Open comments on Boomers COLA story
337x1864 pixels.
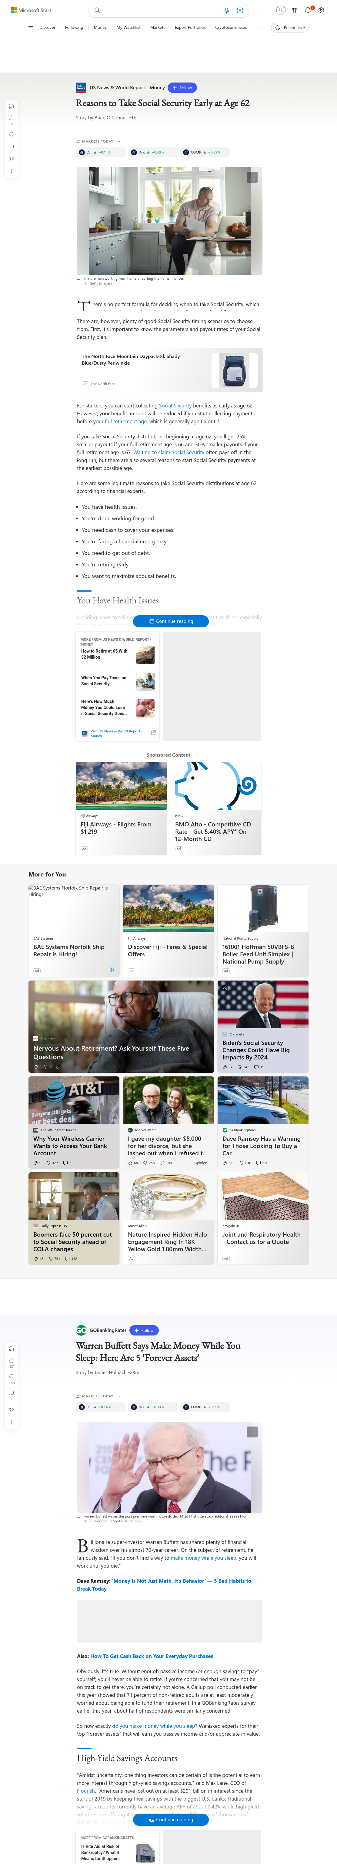[x=71, y=1259]
